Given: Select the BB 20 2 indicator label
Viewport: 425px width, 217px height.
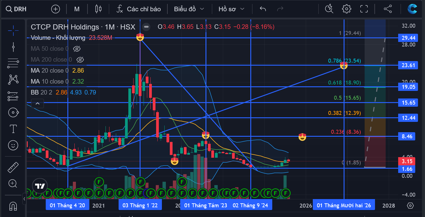Looking at the screenshot, I should [41, 92].
